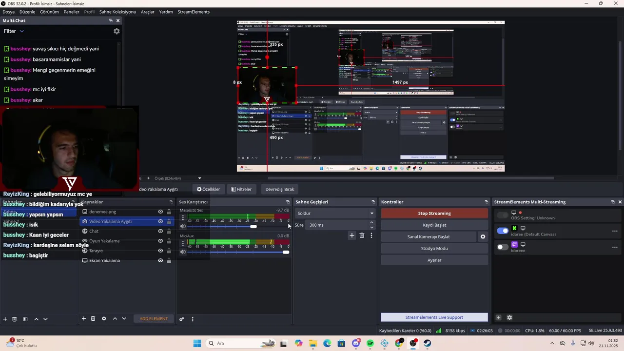624x351 pixels.
Task: Move selected scene up
Action: point(36,319)
